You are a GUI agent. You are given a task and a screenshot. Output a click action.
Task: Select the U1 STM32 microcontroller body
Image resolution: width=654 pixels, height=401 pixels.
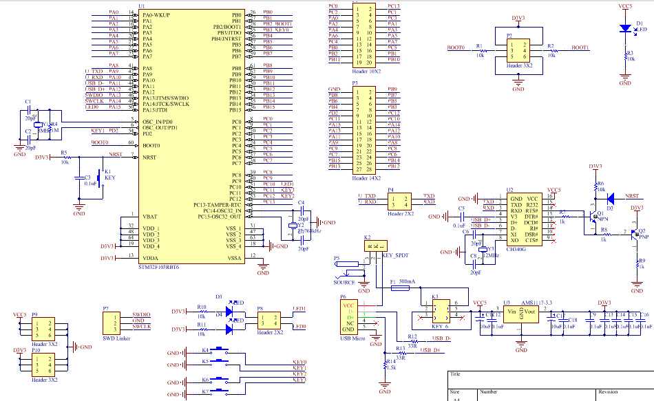(x=192, y=136)
